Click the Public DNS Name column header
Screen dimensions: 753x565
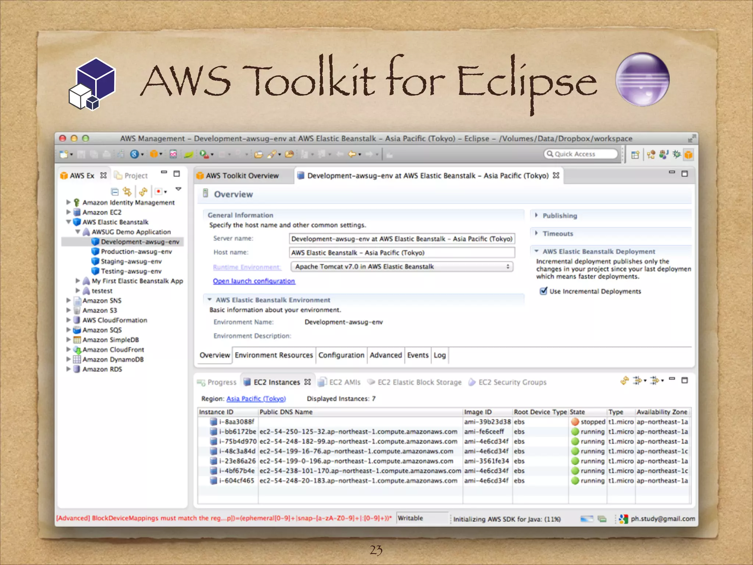[x=360, y=412]
